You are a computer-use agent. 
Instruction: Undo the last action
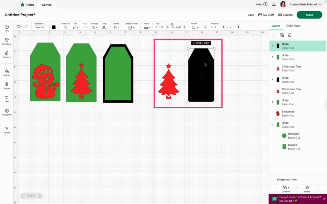(19, 26)
